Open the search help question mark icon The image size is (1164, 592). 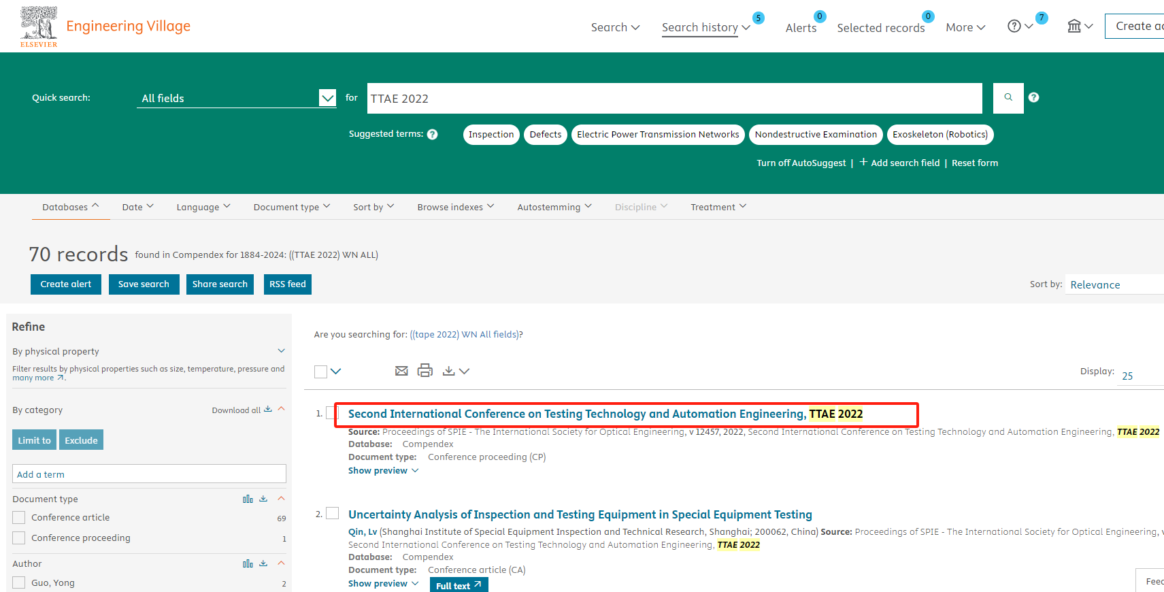[1033, 97]
